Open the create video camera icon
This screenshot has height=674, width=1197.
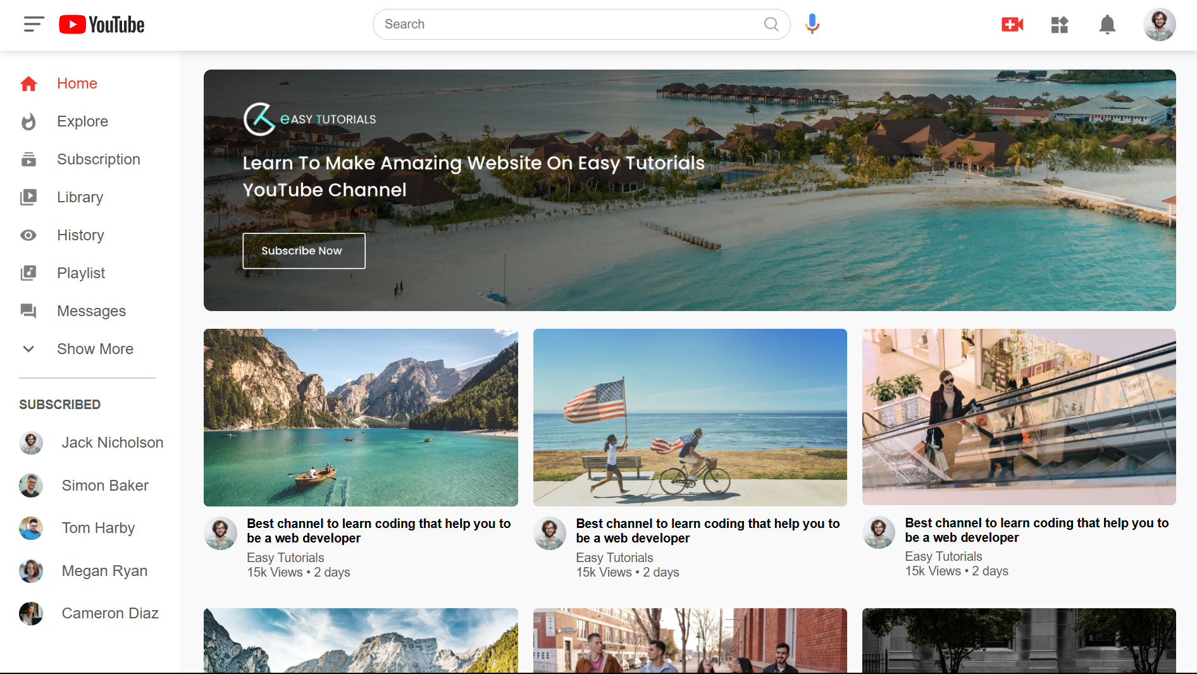pyautogui.click(x=1012, y=25)
